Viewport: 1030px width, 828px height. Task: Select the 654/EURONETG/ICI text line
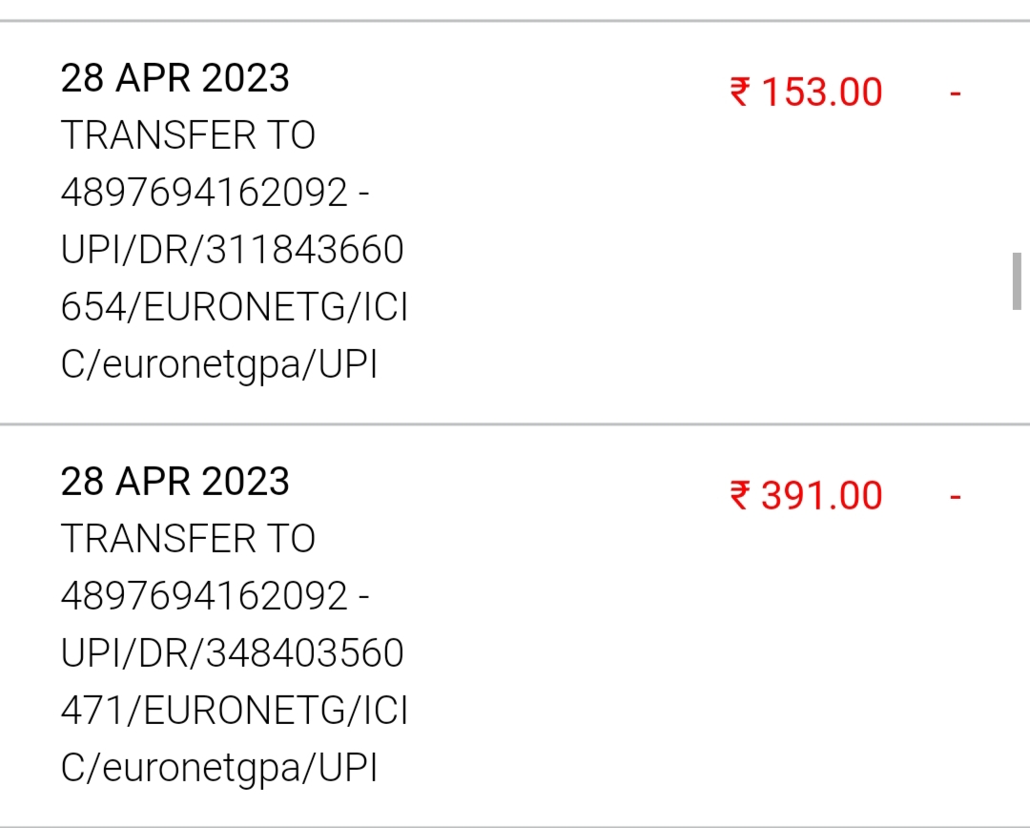point(234,309)
